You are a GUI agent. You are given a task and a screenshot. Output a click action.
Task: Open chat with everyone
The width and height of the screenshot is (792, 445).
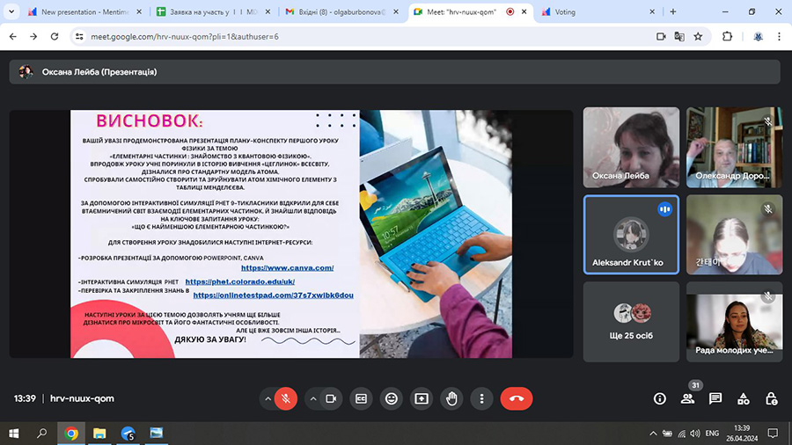click(715, 398)
